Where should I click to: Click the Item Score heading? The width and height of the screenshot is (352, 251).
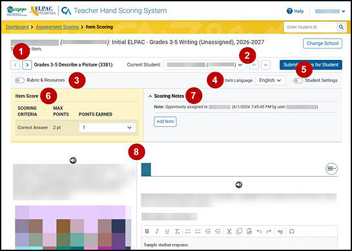pos(26,96)
